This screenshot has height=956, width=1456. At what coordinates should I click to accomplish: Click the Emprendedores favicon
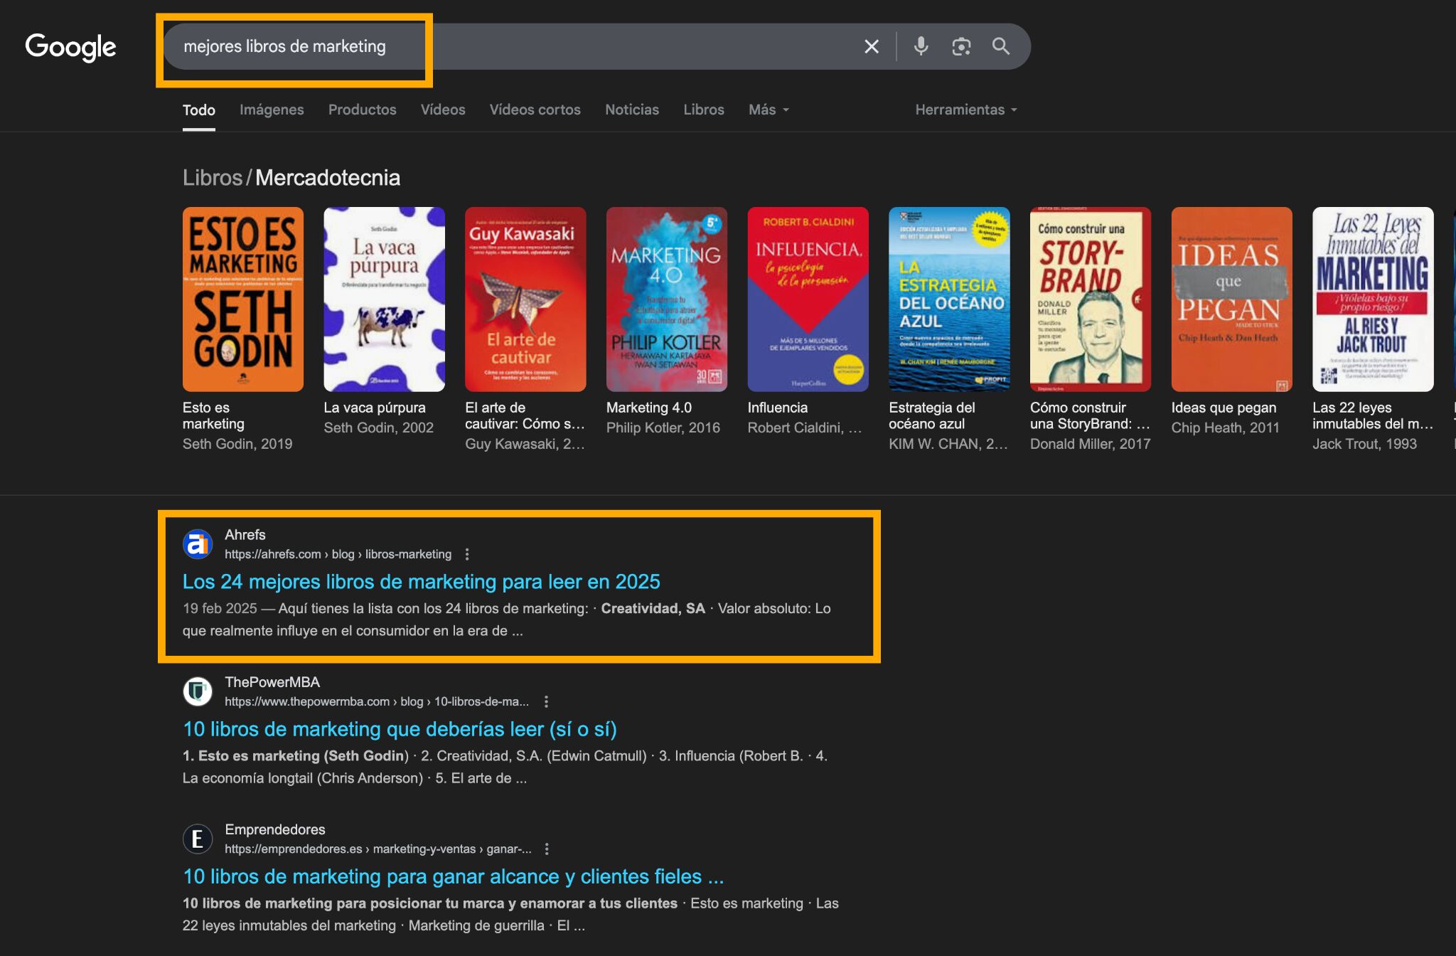pyautogui.click(x=199, y=839)
